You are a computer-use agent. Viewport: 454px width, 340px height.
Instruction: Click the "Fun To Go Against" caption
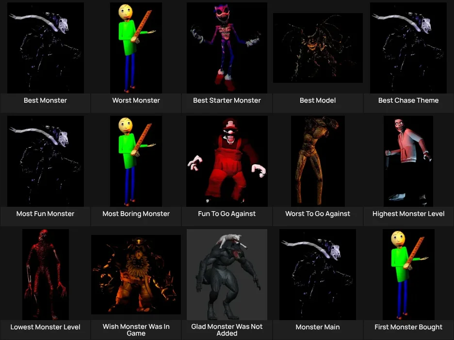point(227,214)
